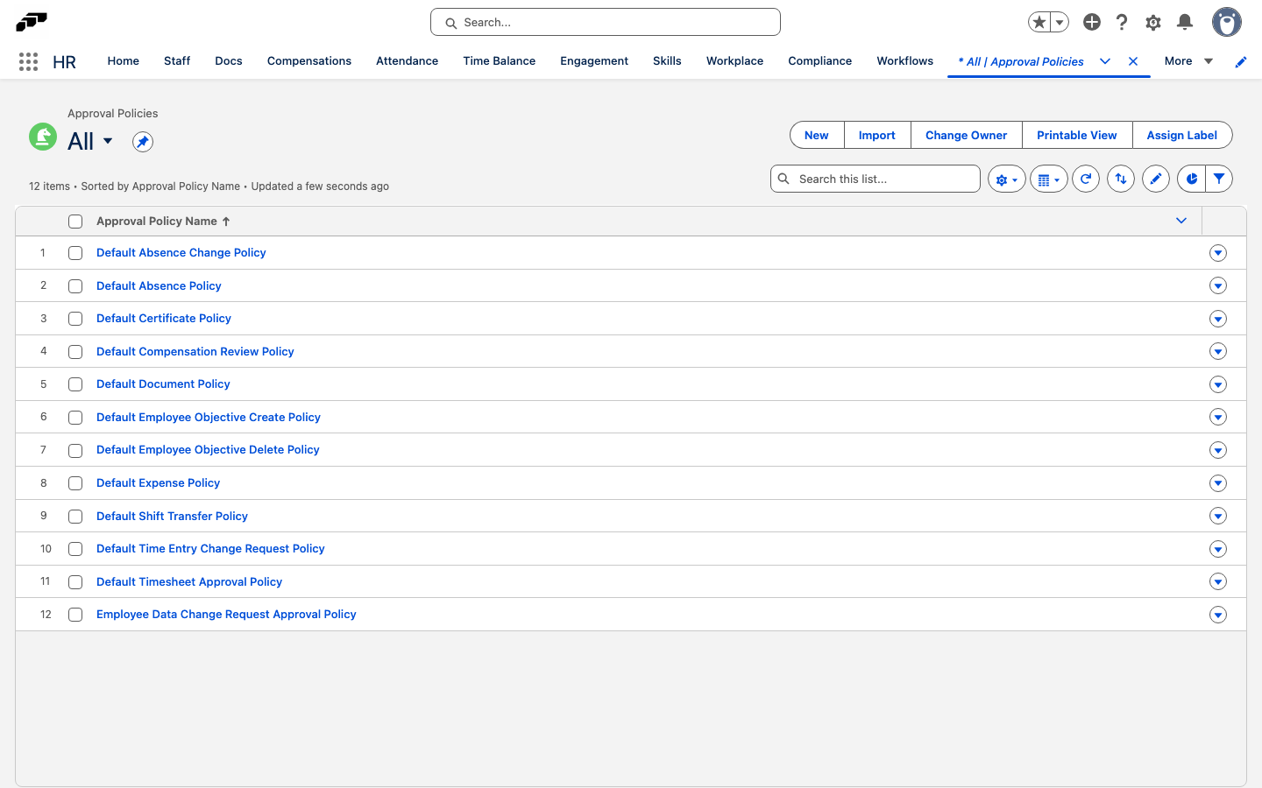Open the All list view dropdown

(x=108, y=141)
